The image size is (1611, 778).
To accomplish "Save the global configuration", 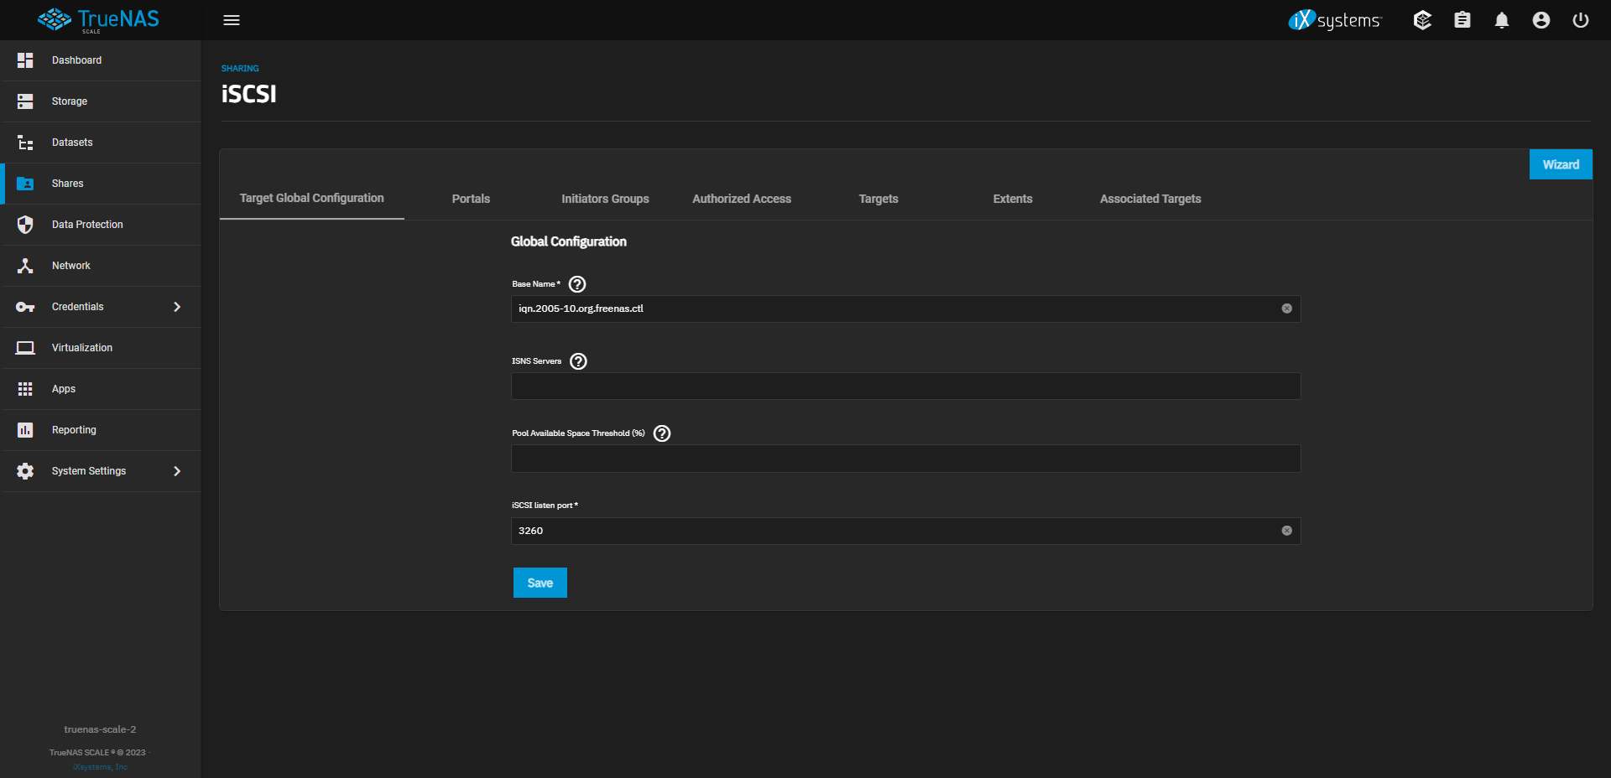I will [x=540, y=583].
